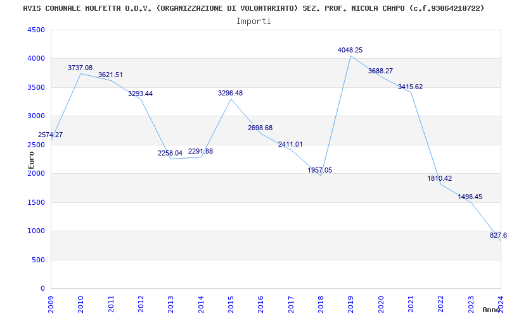
Task: Click data label 3688.27
Action: click(381, 71)
